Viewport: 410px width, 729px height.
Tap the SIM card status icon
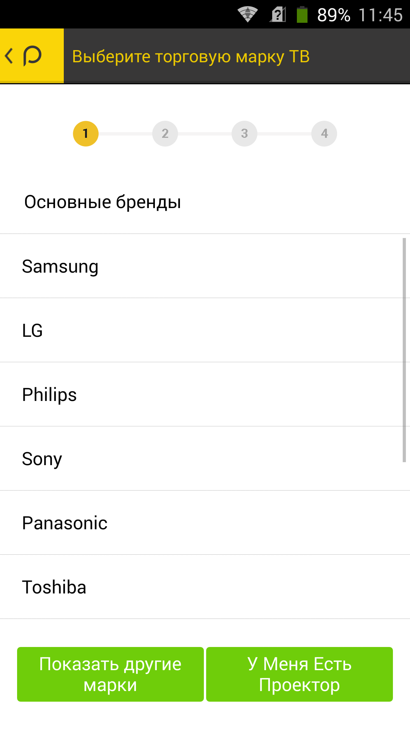point(278,15)
